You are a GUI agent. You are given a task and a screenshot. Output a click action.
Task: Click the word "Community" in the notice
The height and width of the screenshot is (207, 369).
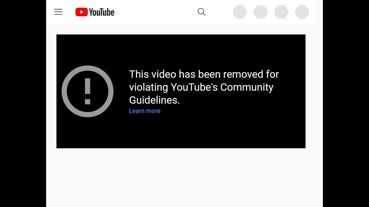(x=247, y=87)
